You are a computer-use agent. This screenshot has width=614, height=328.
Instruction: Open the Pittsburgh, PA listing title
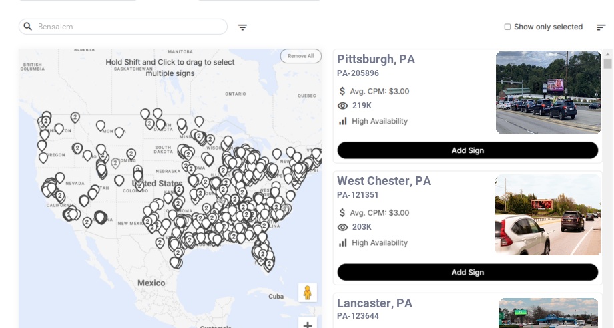coord(376,59)
